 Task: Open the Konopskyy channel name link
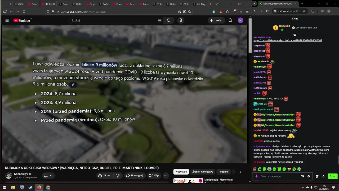click(21, 174)
